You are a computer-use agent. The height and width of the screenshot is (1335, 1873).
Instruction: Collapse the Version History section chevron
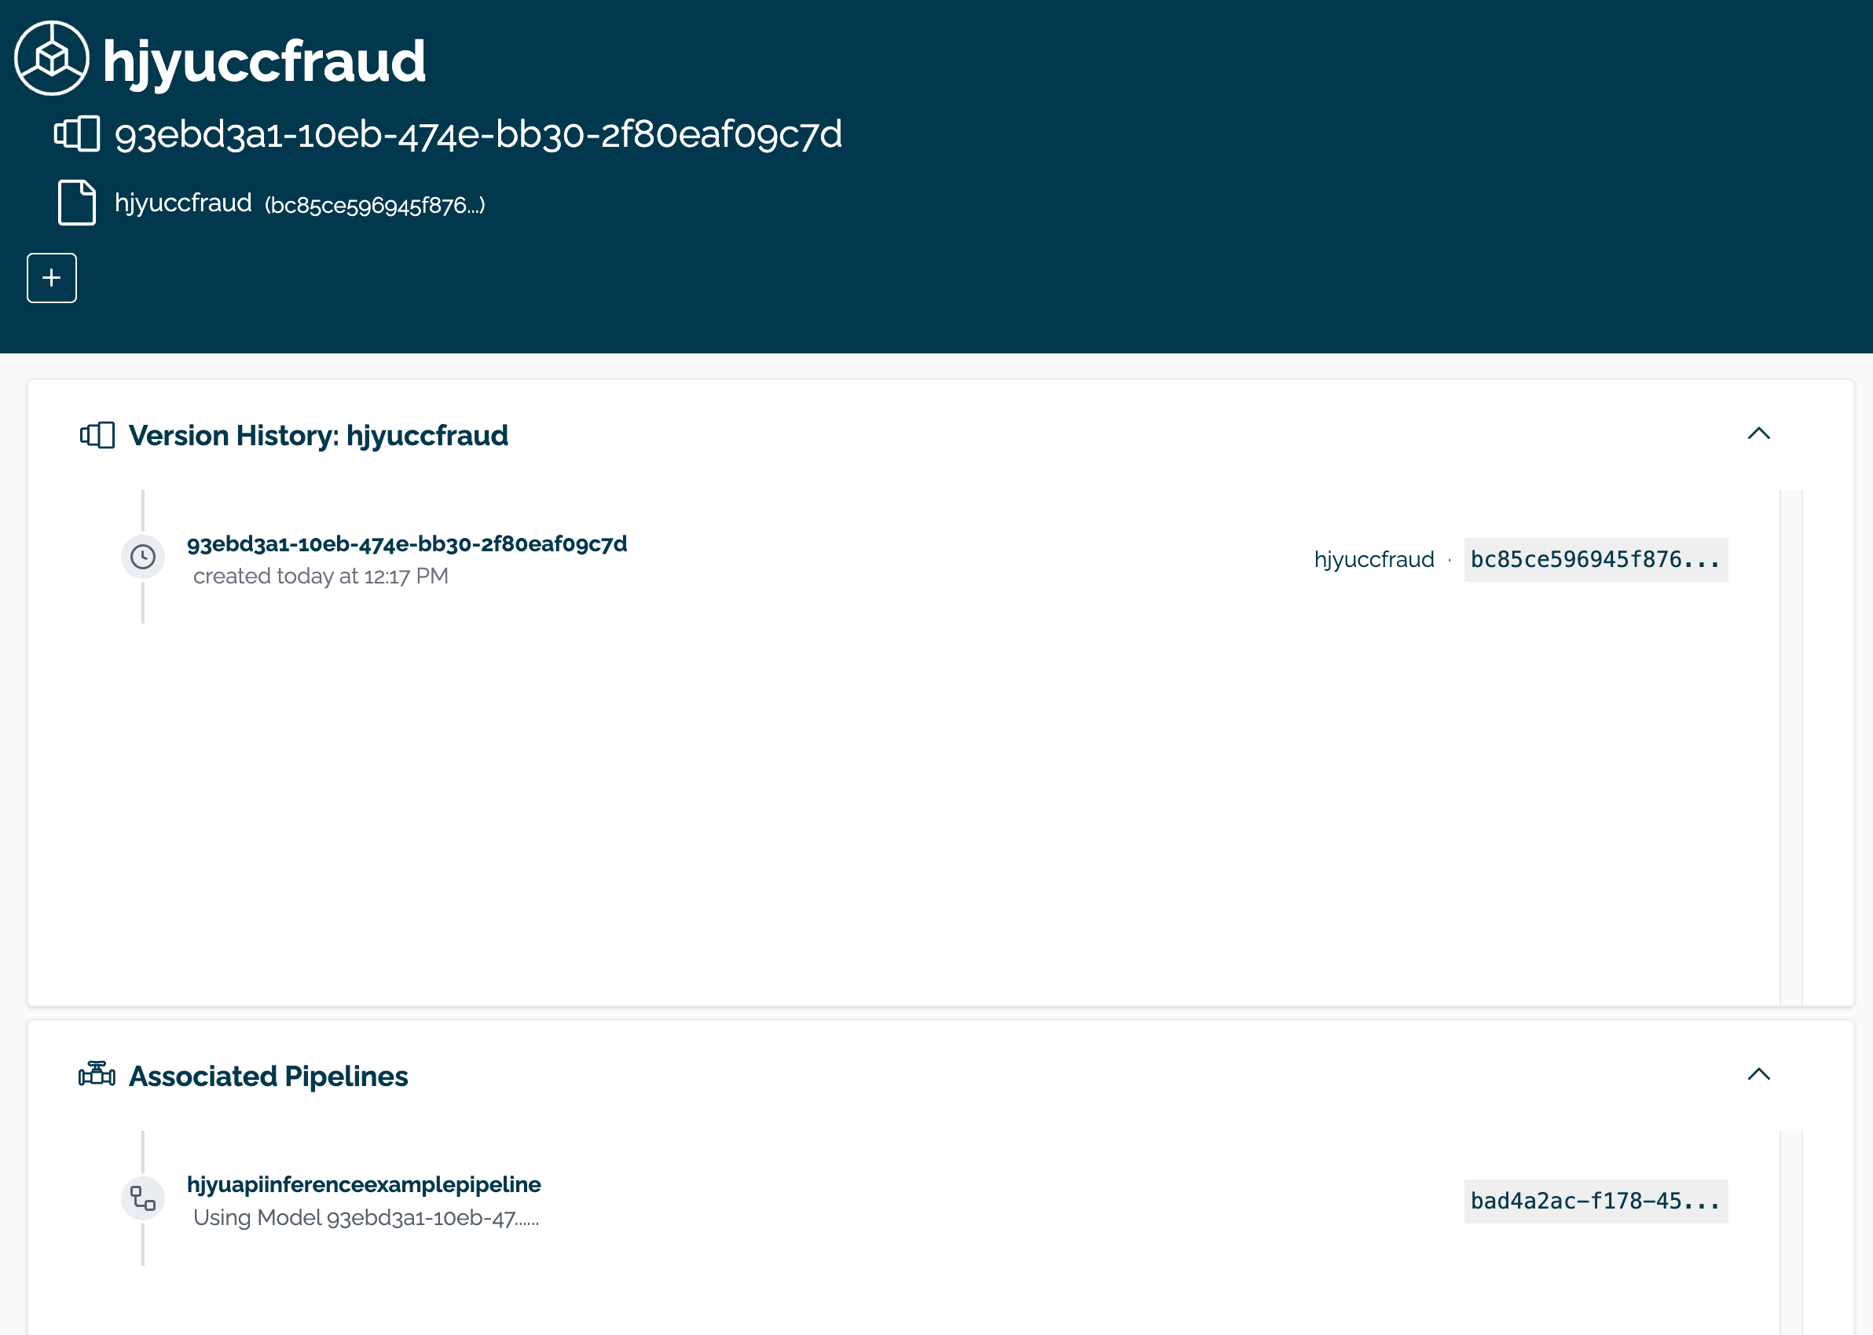pos(1758,433)
